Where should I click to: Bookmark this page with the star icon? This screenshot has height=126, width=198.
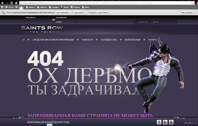193,3
